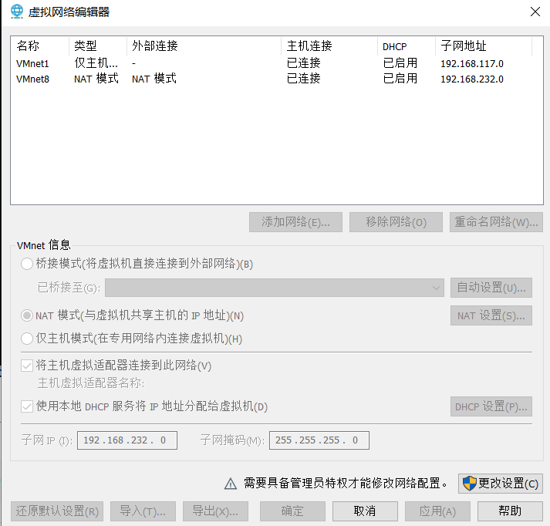Click the 更改设置(C) button with shield icon
550x526 pixels.
pyautogui.click(x=500, y=484)
